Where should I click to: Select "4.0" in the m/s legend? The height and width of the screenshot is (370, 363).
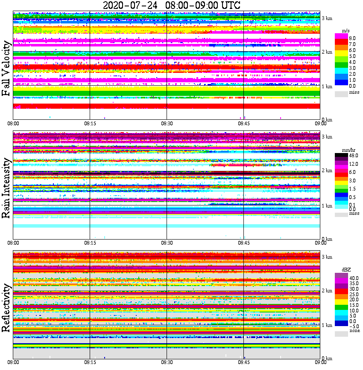pyautogui.click(x=352, y=62)
